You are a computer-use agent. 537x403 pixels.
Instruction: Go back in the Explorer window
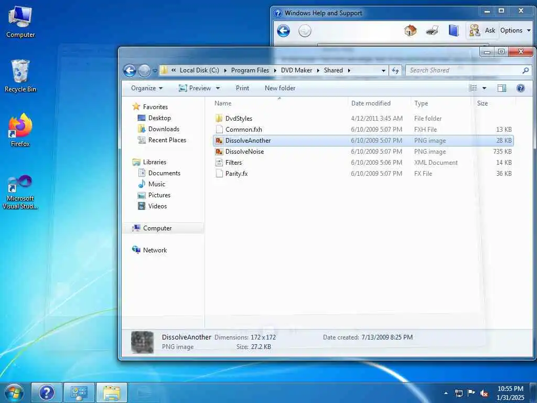pyautogui.click(x=130, y=71)
